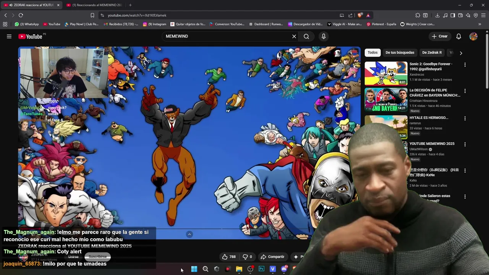Open Windows taskbar search
Viewport: 489px width, 275px height.
[x=205, y=269]
